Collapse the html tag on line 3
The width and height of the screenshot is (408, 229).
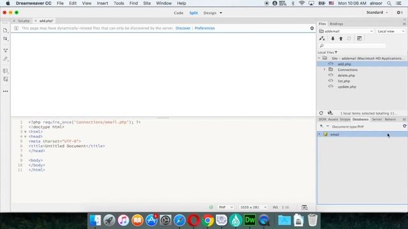(x=25, y=132)
